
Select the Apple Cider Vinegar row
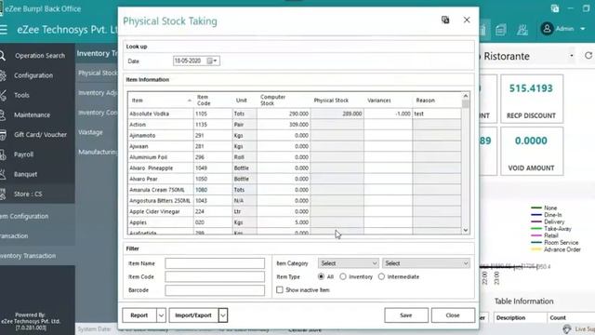point(295,211)
